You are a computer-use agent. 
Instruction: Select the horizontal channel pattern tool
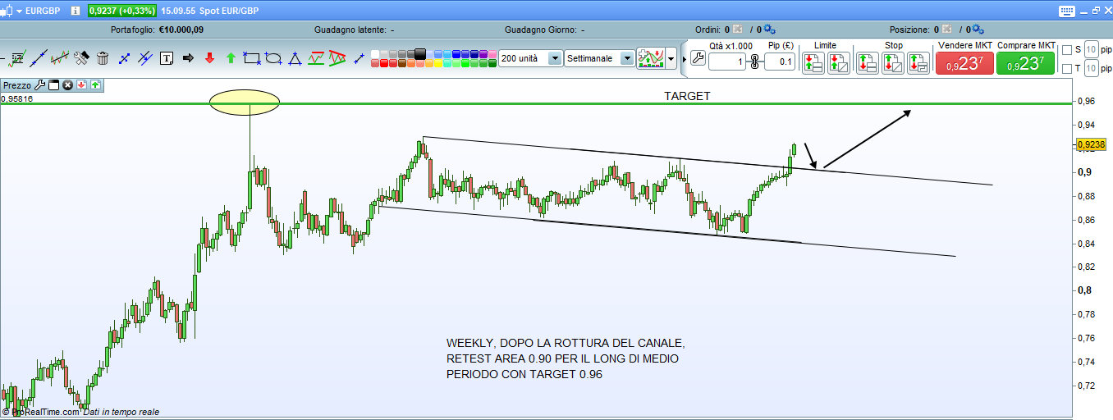click(x=316, y=58)
